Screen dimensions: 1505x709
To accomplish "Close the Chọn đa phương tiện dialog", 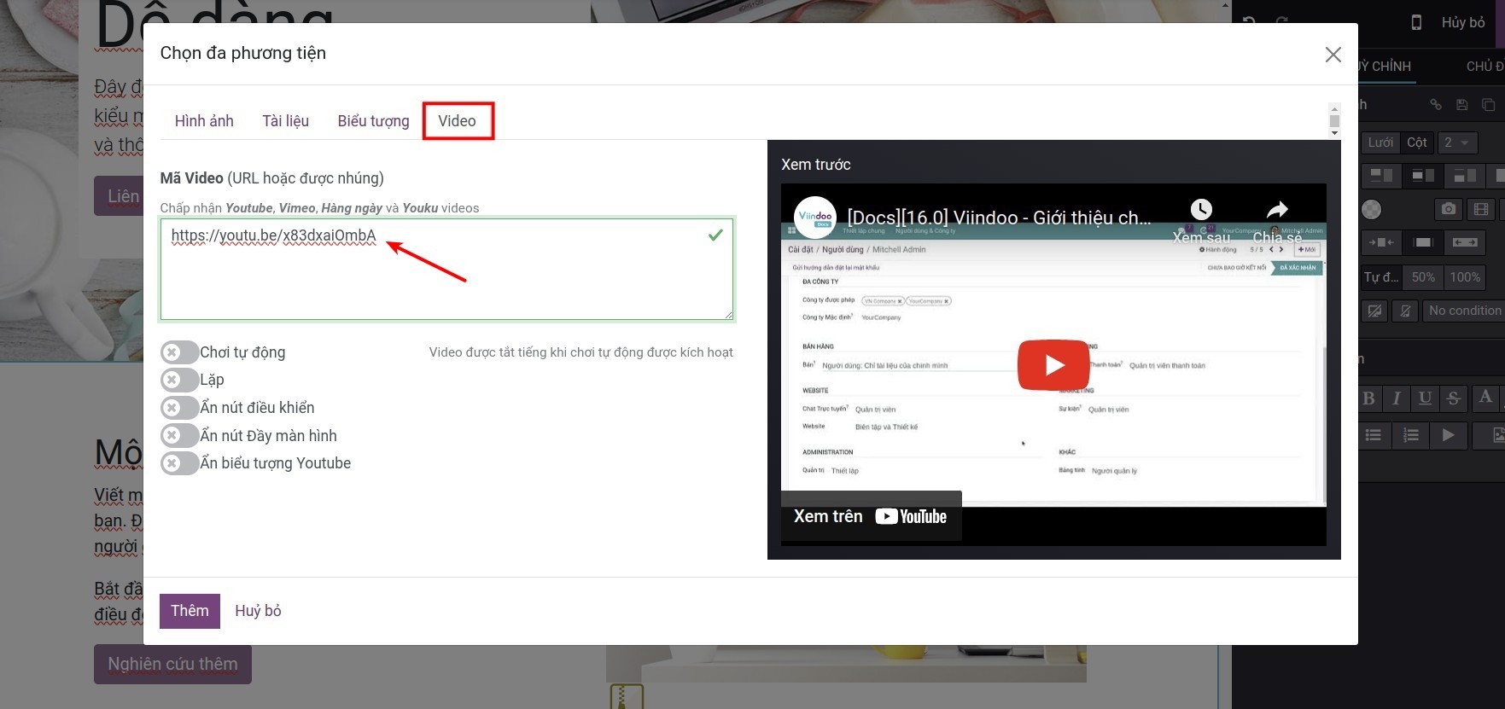I will [1333, 55].
